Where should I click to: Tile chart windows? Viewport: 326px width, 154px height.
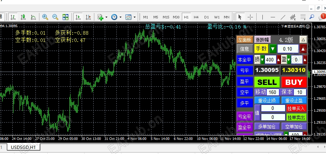tap(65, 17)
